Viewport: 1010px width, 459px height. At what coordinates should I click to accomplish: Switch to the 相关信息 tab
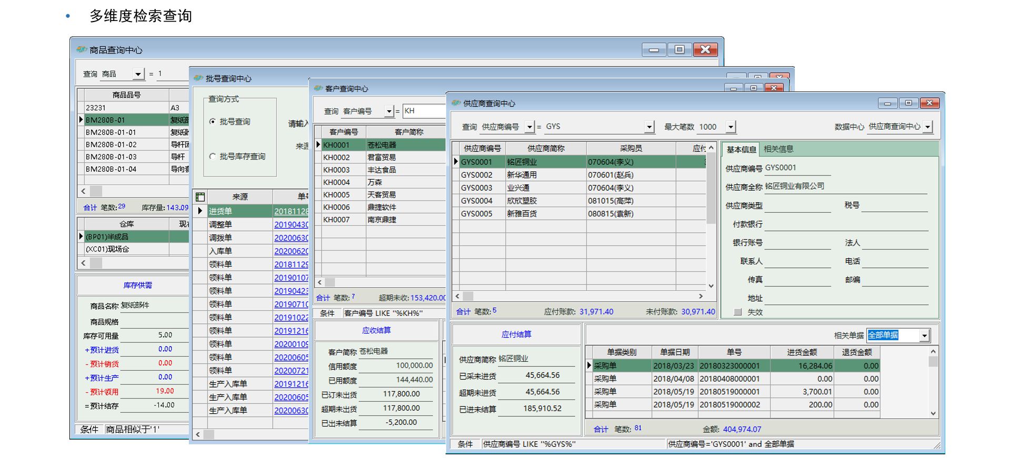[778, 149]
